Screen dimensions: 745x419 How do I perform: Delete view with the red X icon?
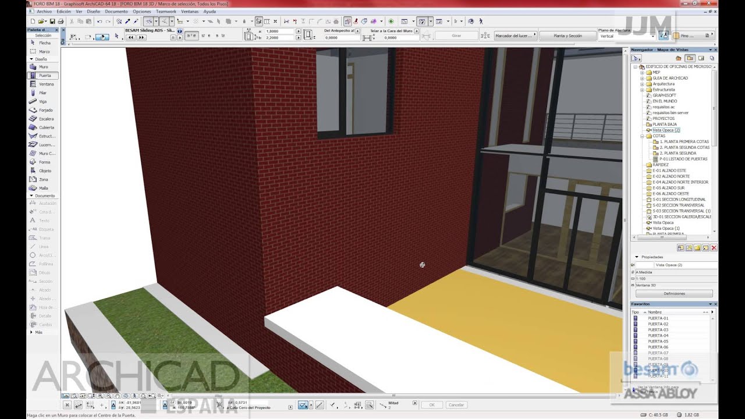pos(714,248)
